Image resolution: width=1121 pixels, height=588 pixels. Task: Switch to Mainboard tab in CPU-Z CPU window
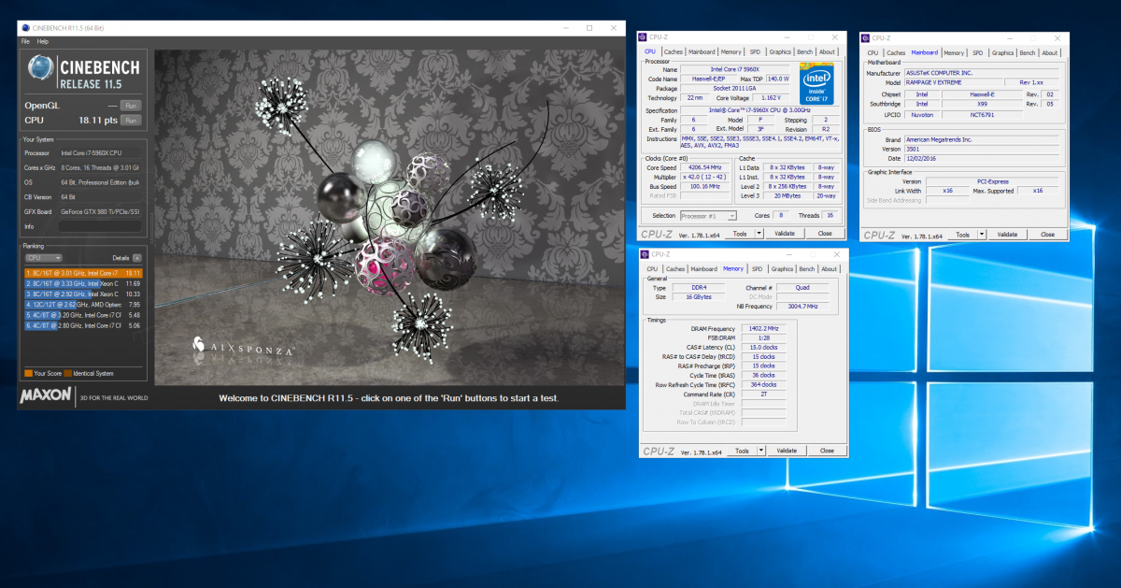click(702, 52)
